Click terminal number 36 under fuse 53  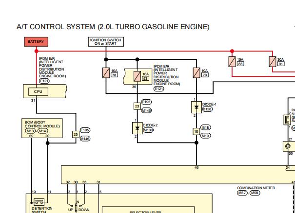tap(134, 87)
